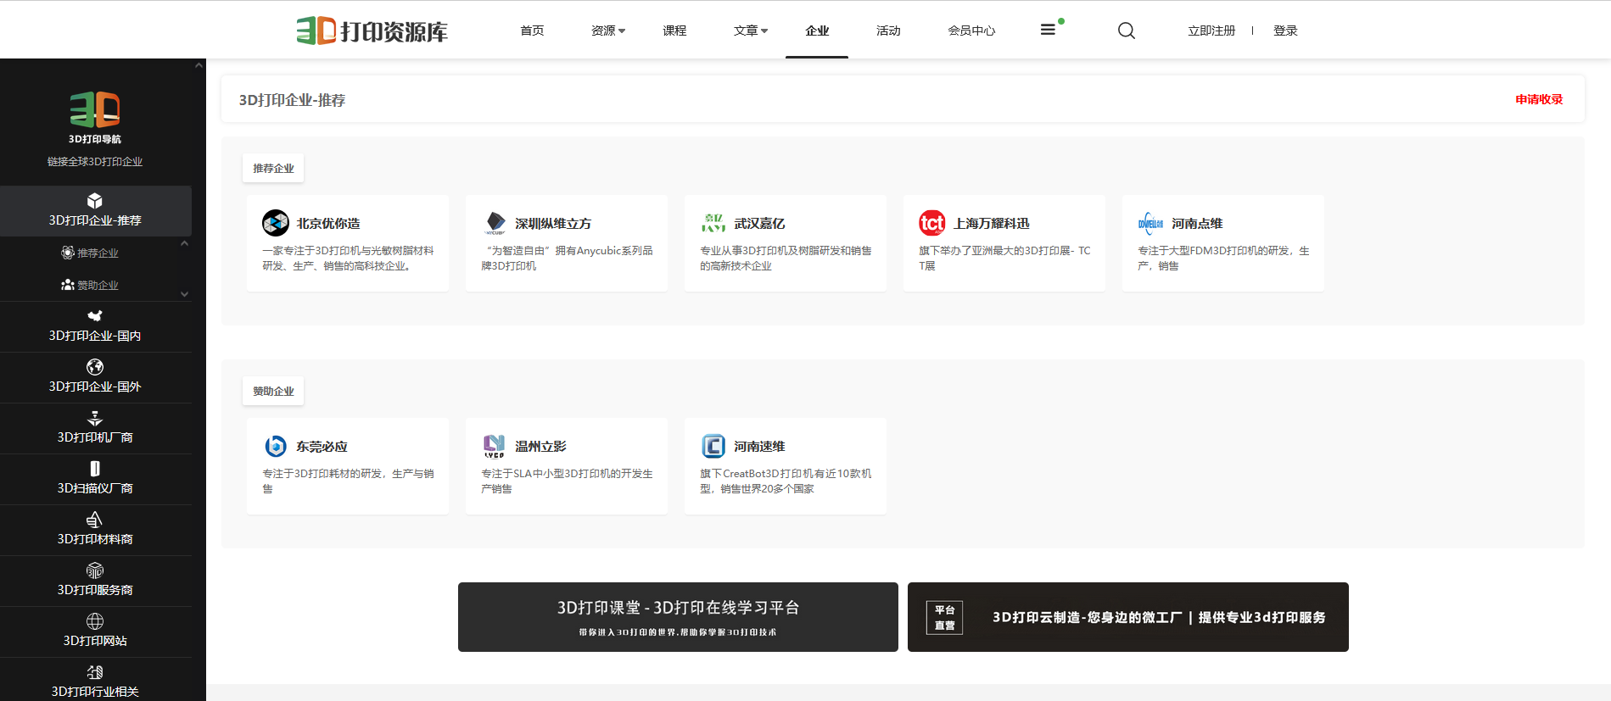Click the 河南速维 company logo
Viewport: 1611px width, 701px height.
tap(713, 446)
